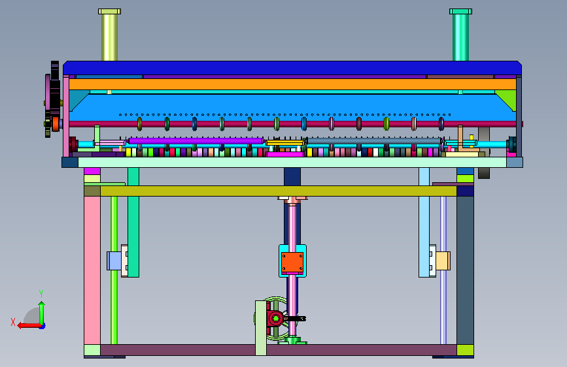Select the small yellow roller at center

pyautogui.click(x=285, y=143)
